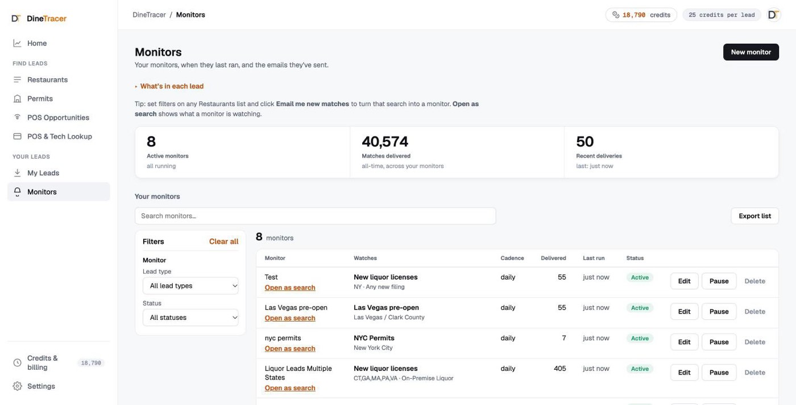Sort by the Delivered column header
796x405 pixels.
[553, 258]
